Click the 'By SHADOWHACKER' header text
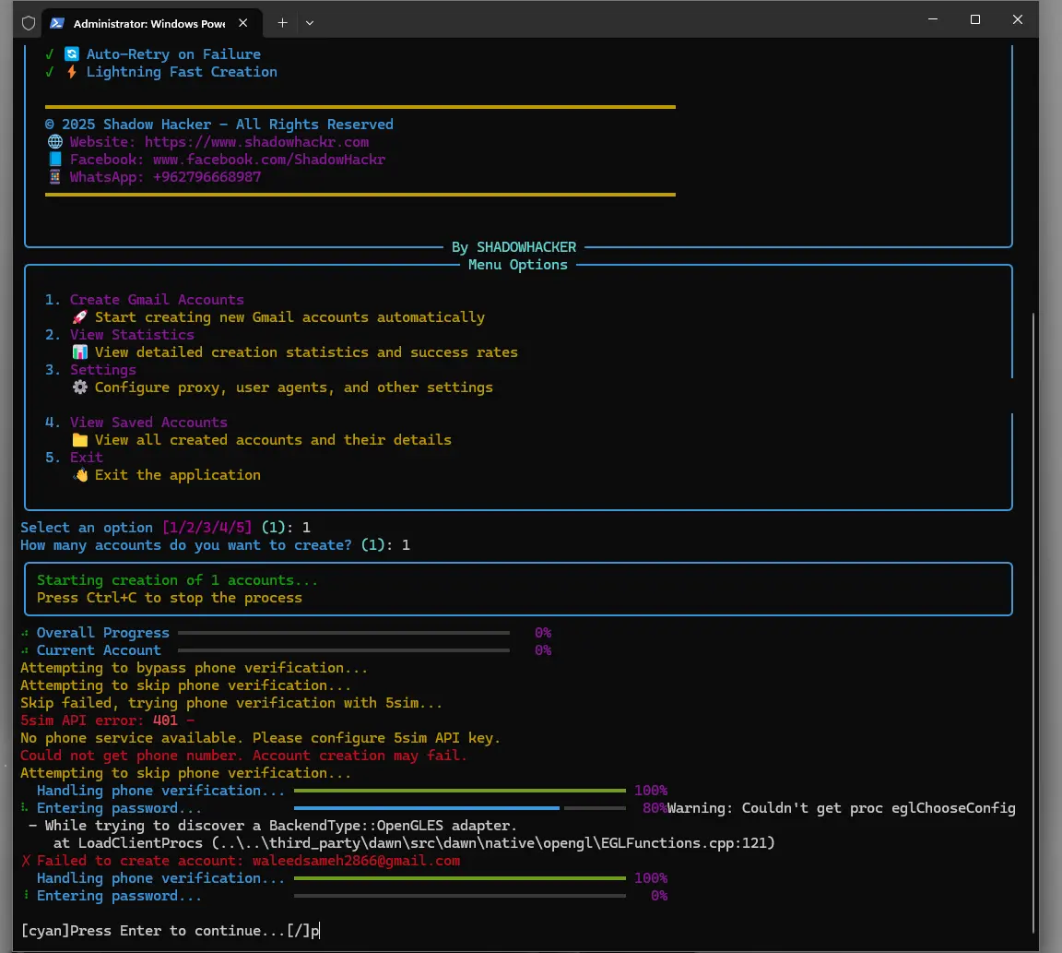 tap(514, 247)
